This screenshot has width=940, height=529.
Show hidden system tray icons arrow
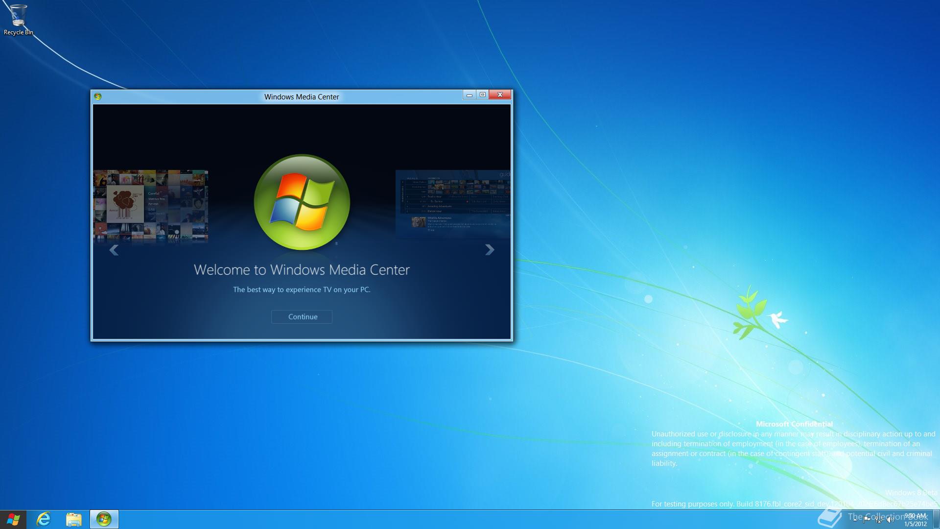(x=855, y=520)
